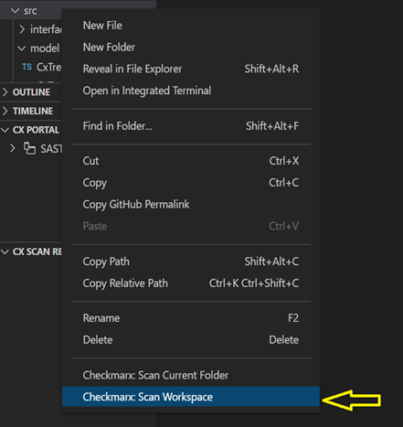
Task: Choose Checkmarx: Scan Current Folder
Action: tap(191, 375)
